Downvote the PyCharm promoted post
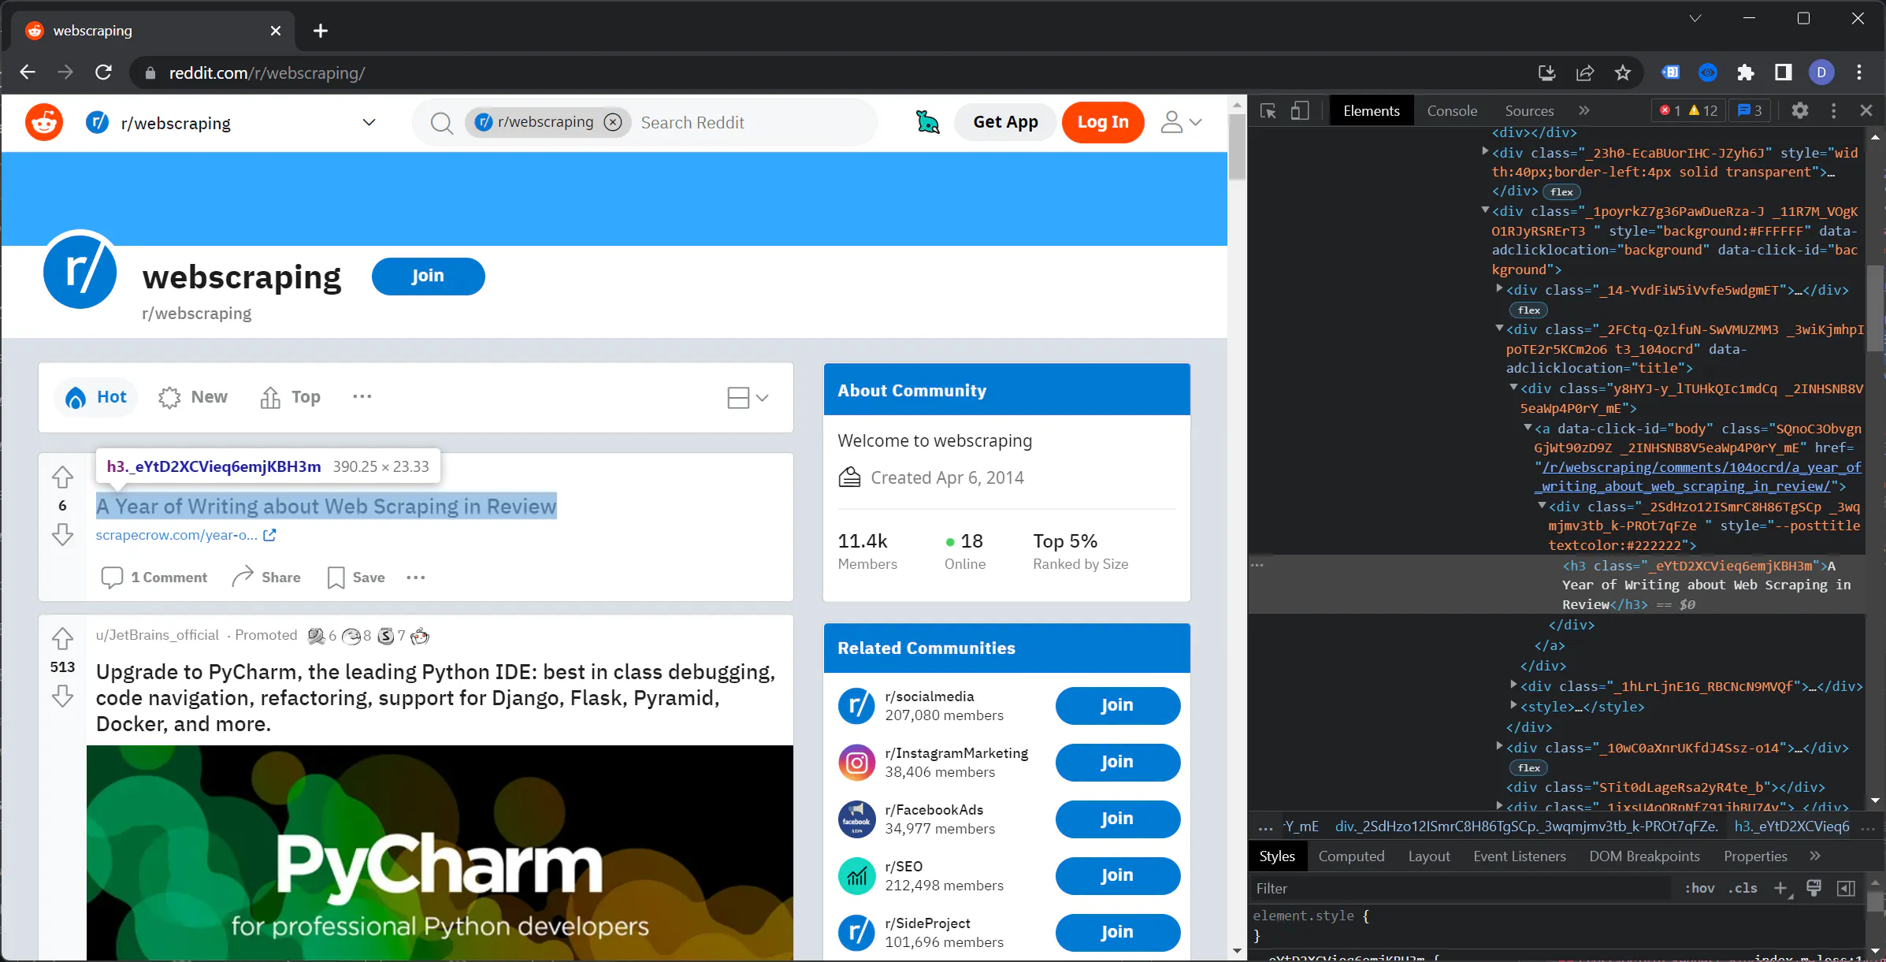The image size is (1886, 962). tap(62, 696)
